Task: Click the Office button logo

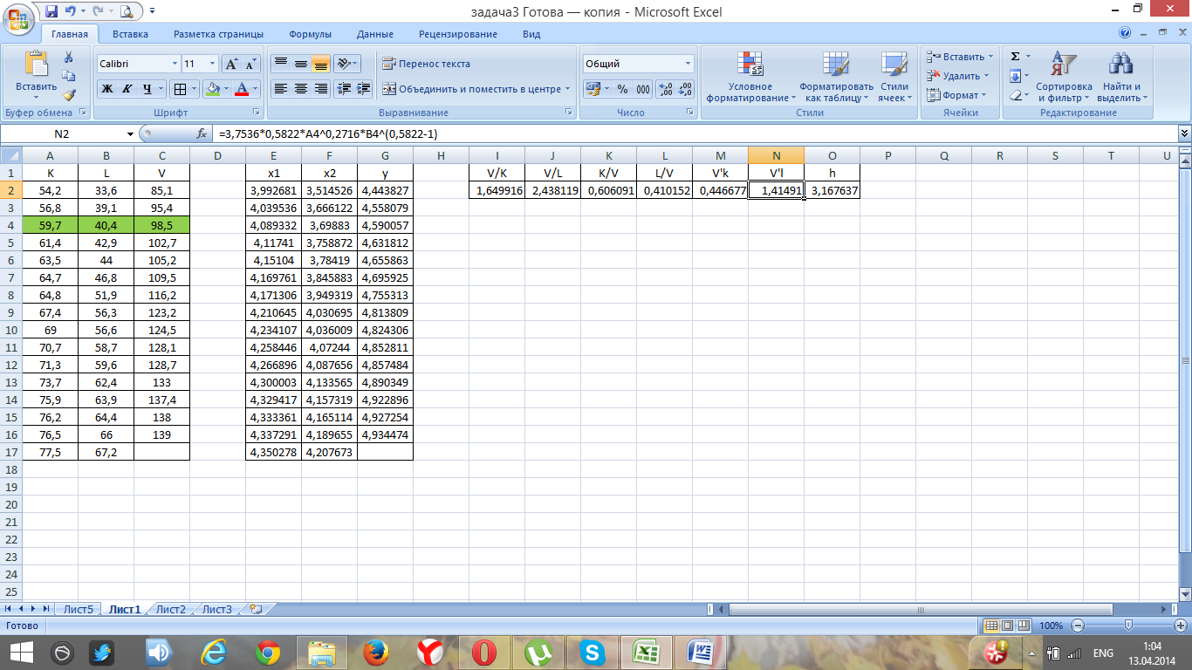Action: pos(17,17)
